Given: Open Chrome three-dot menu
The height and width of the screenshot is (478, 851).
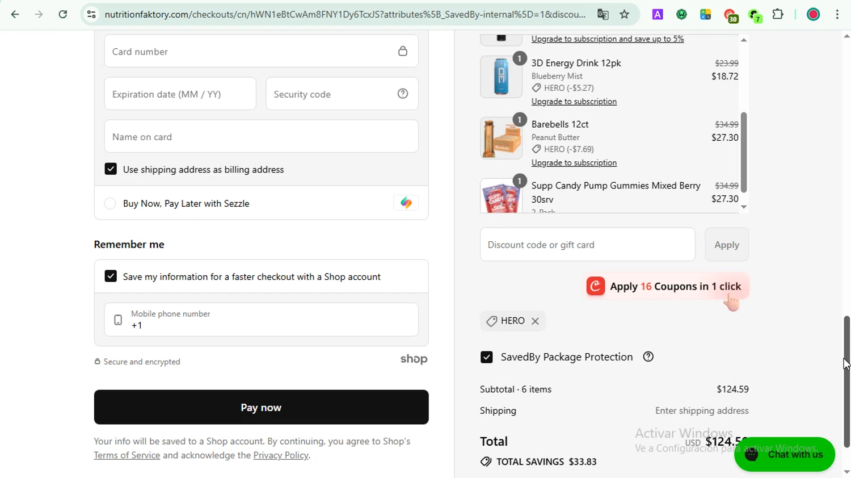Looking at the screenshot, I should click(x=837, y=15).
